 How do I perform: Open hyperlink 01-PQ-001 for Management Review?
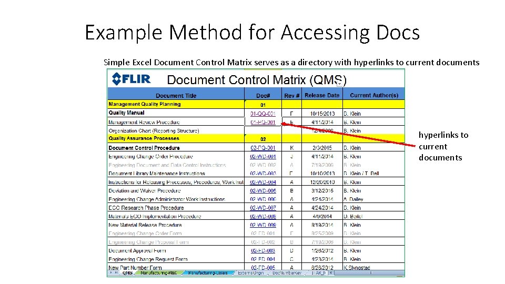(263, 122)
